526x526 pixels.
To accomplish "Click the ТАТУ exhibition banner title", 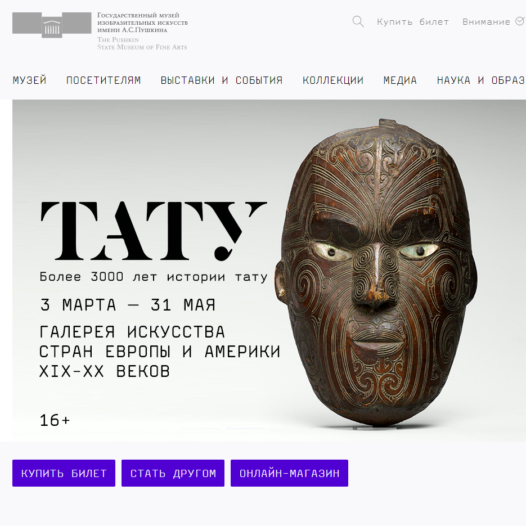I will (x=154, y=231).
